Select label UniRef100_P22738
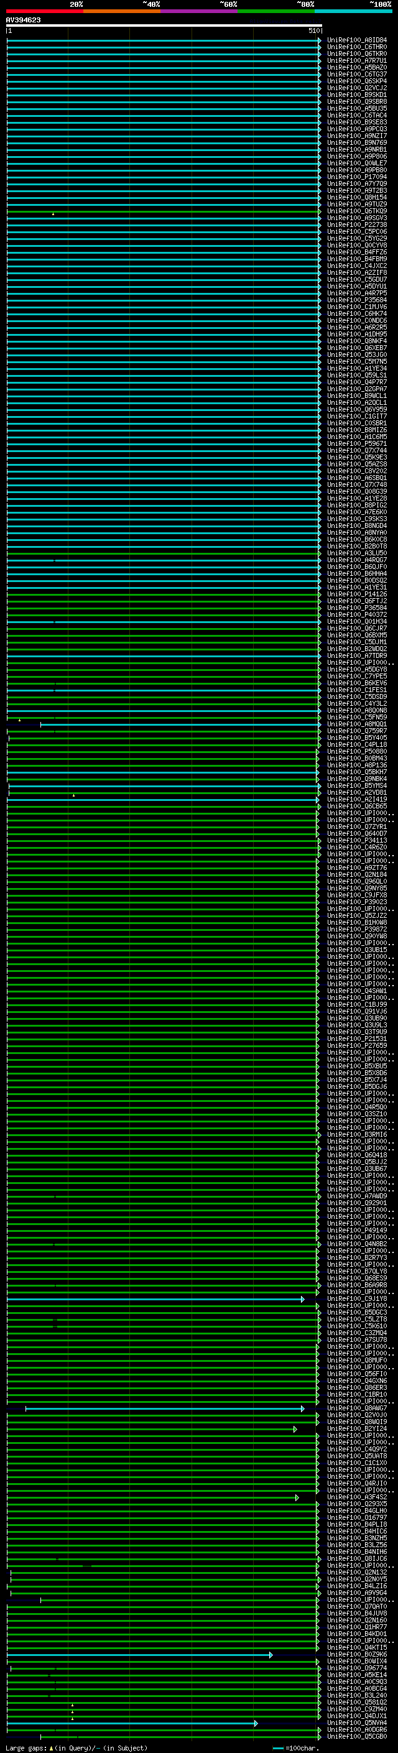The image size is (398, 1753). (356, 224)
